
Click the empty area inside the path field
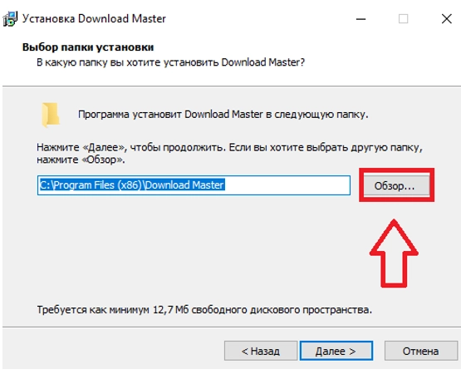(x=287, y=185)
